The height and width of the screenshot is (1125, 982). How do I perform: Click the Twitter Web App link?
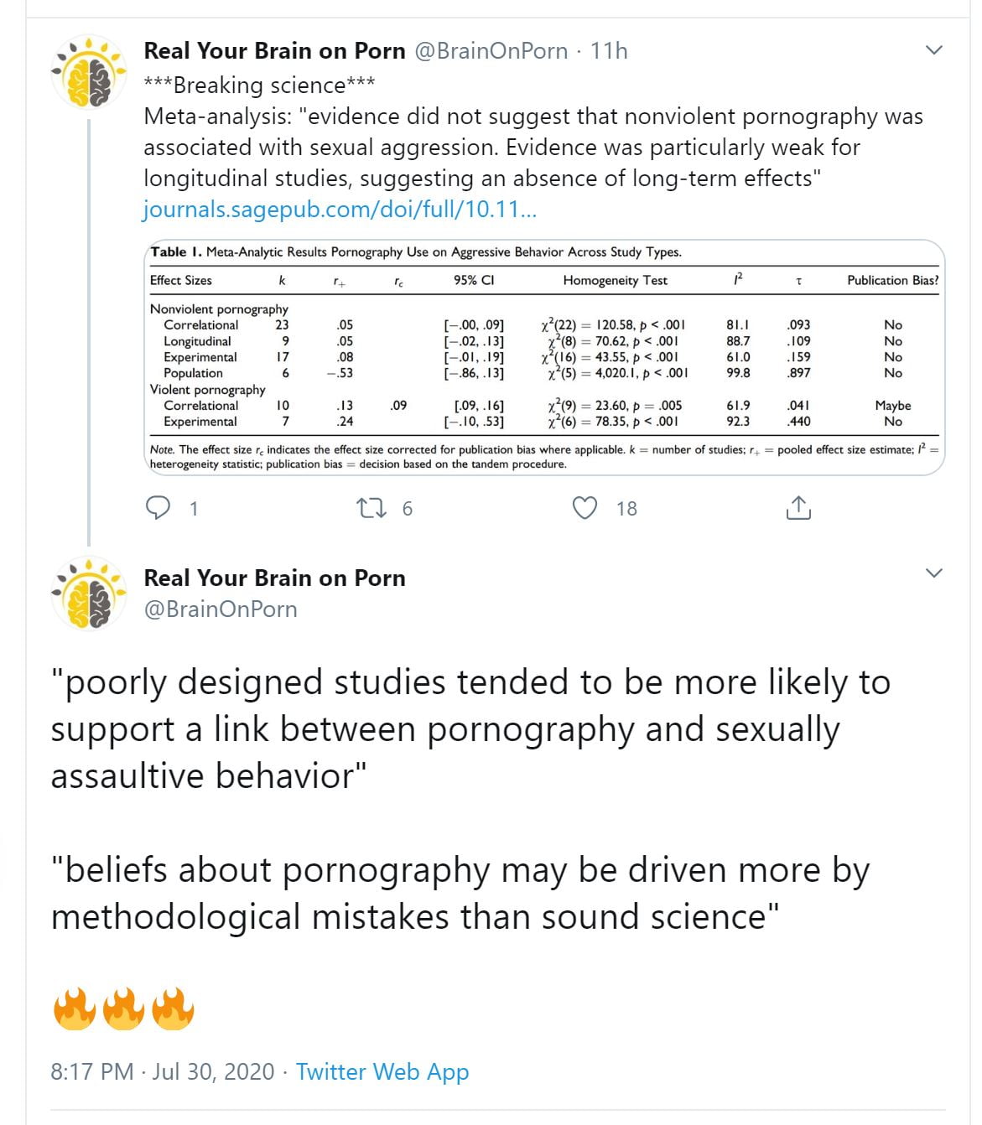click(382, 1071)
